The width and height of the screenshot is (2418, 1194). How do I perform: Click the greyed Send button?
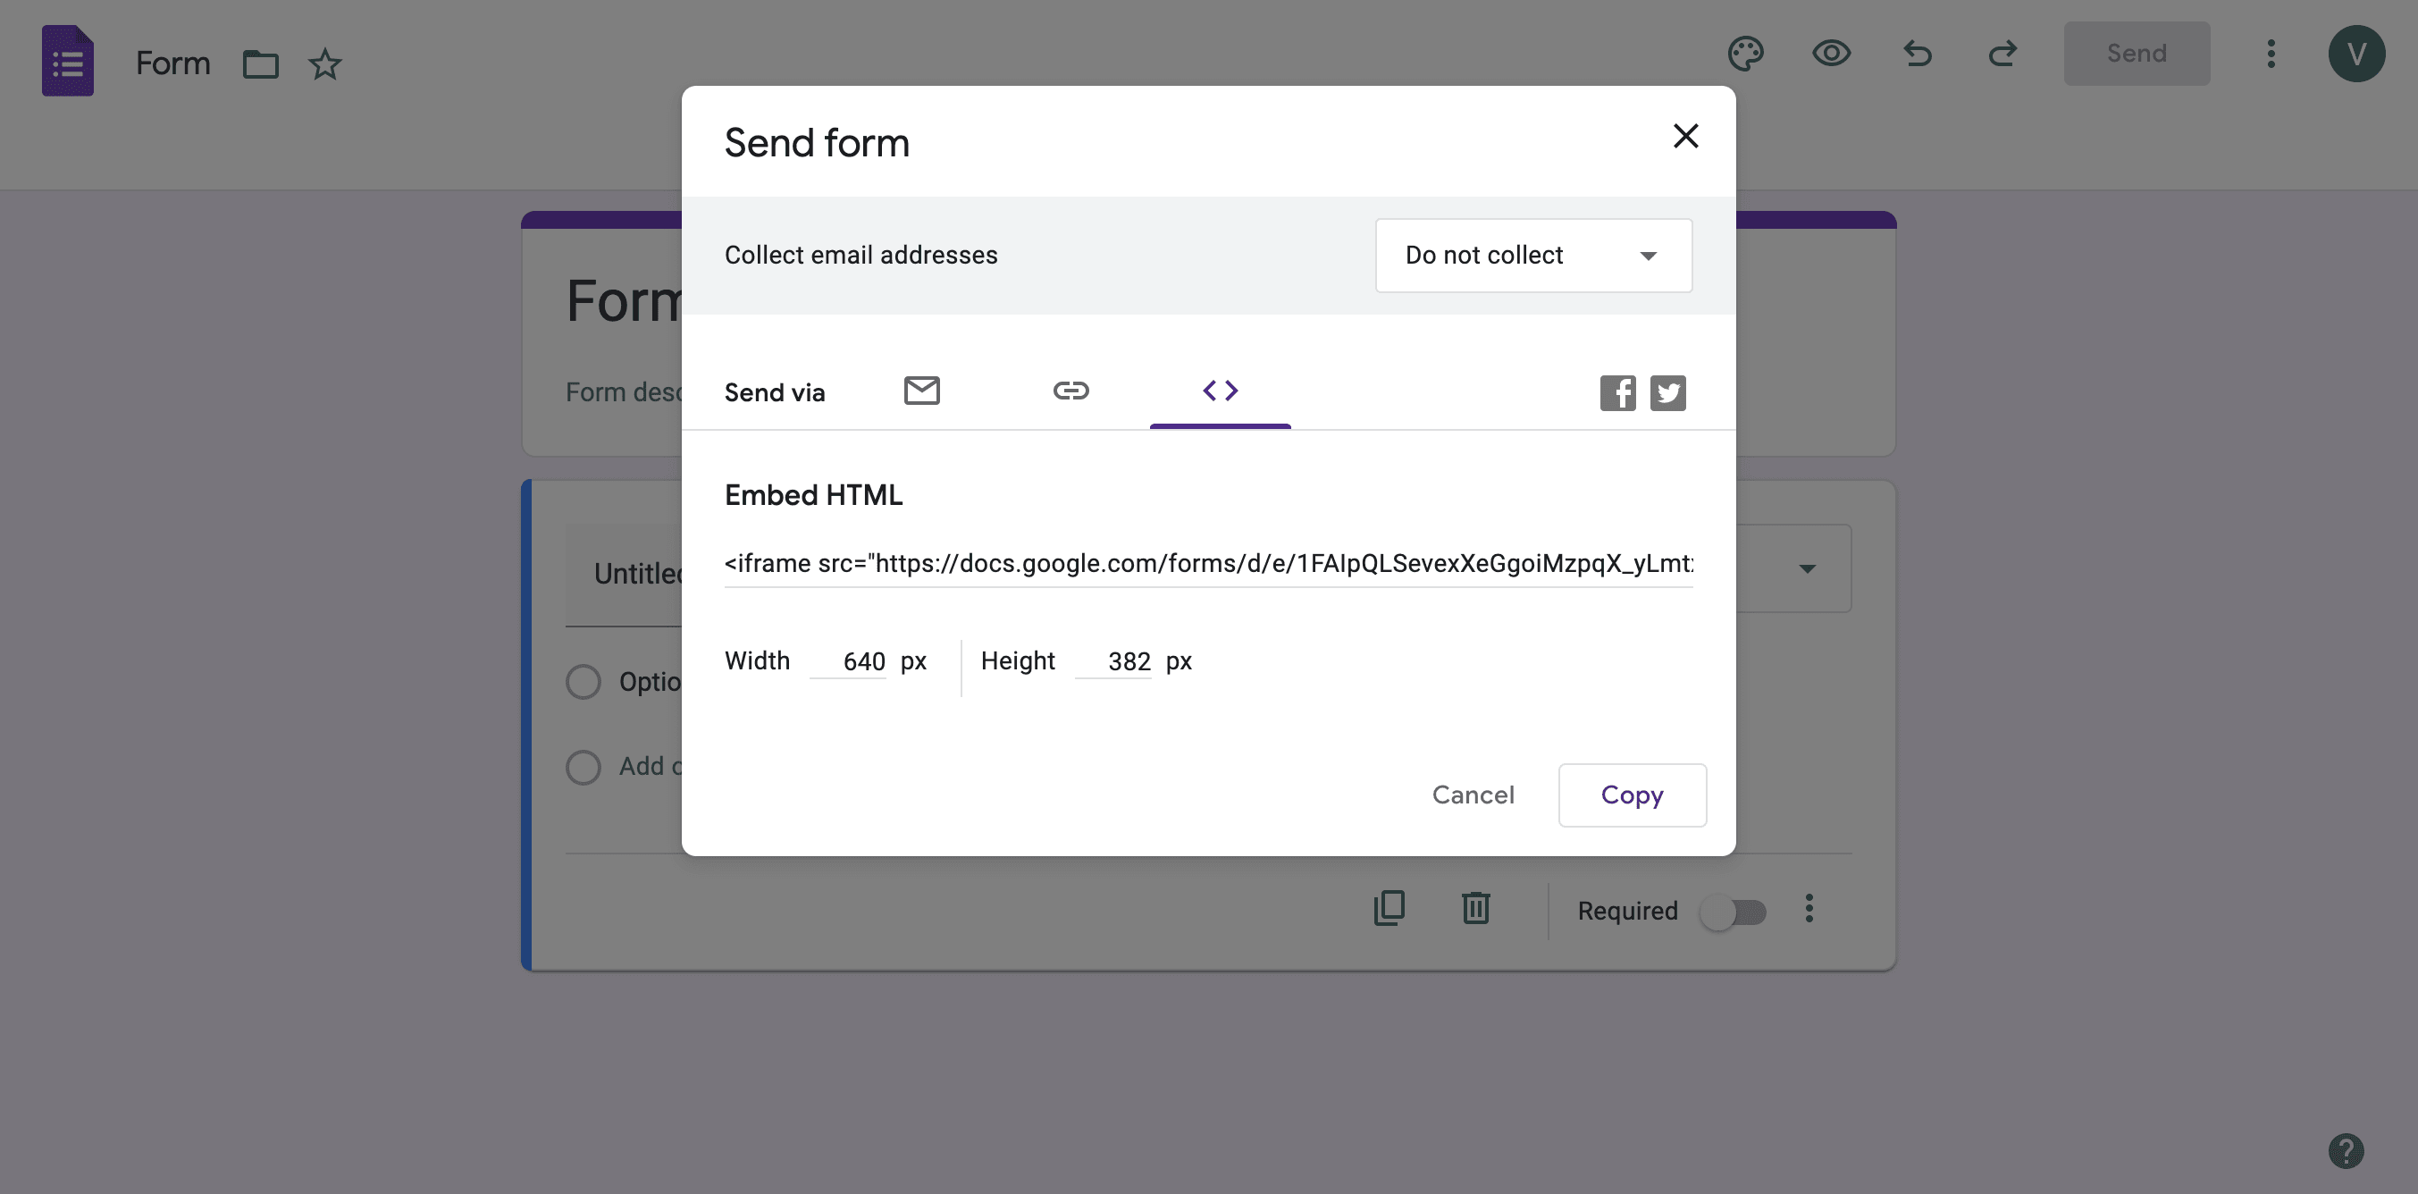(x=2137, y=54)
